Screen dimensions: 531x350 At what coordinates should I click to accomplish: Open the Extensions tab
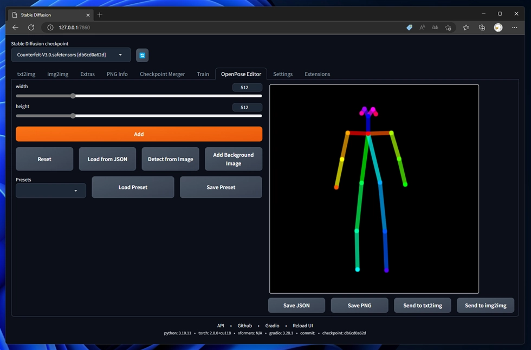(317, 74)
